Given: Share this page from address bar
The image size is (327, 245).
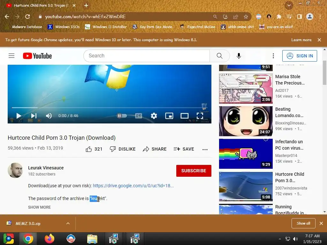Looking at the screenshot, I should pos(236,17).
